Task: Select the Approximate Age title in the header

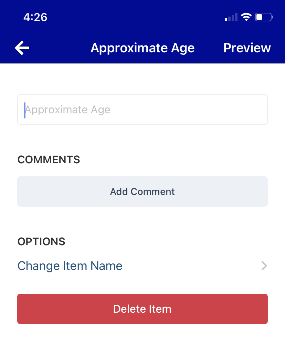Action: pyautogui.click(x=142, y=48)
